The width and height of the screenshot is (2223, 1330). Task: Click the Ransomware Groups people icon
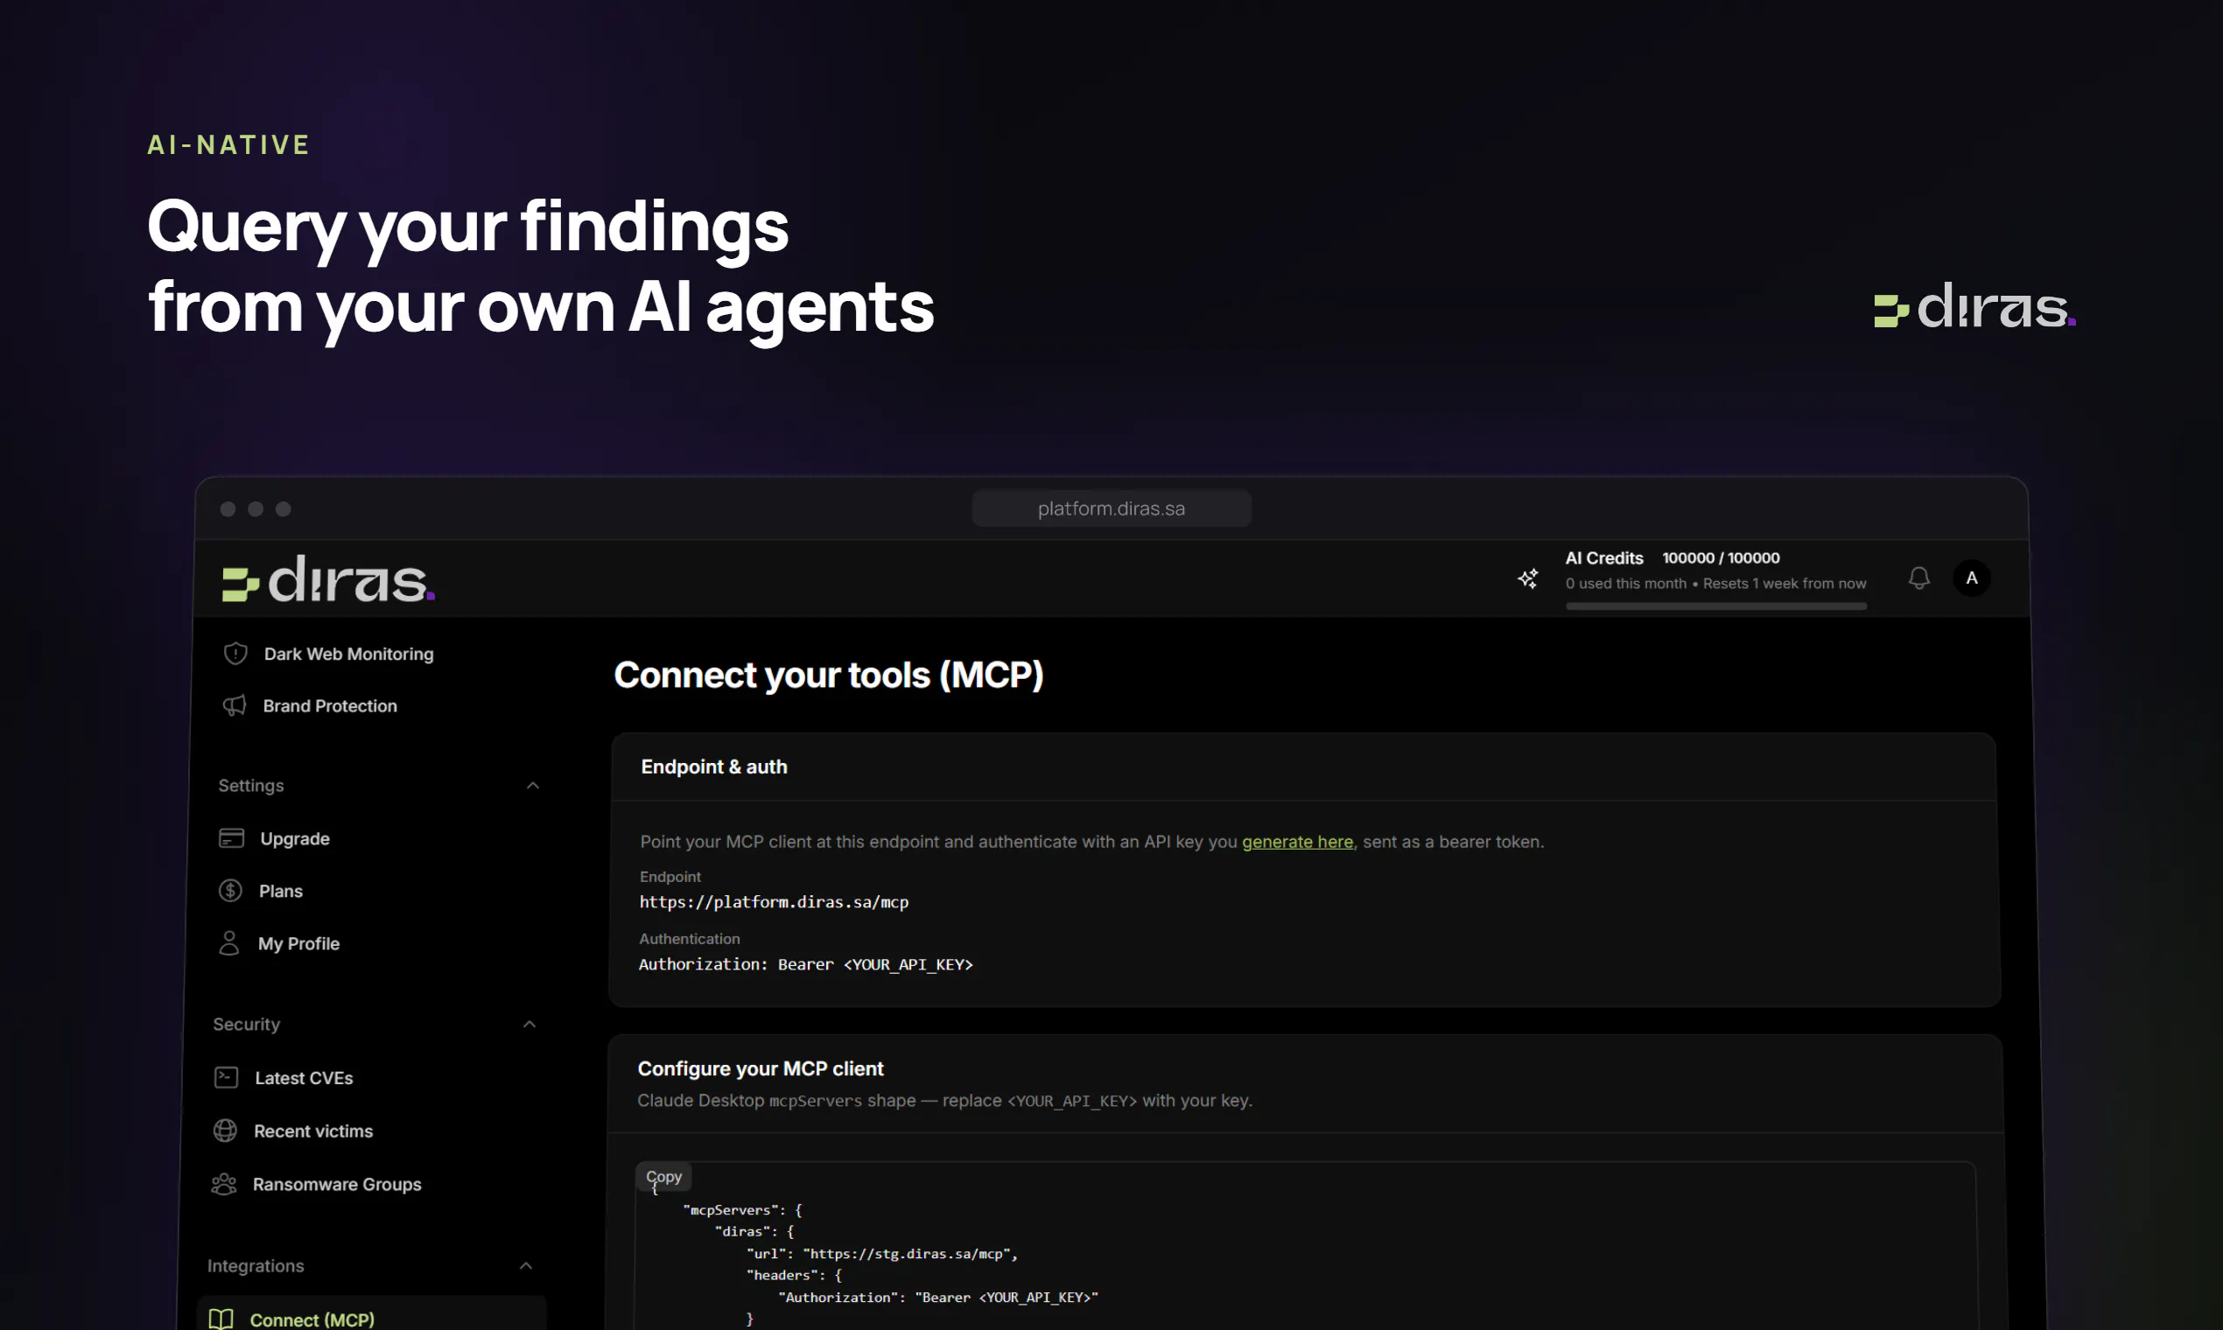pyautogui.click(x=224, y=1185)
